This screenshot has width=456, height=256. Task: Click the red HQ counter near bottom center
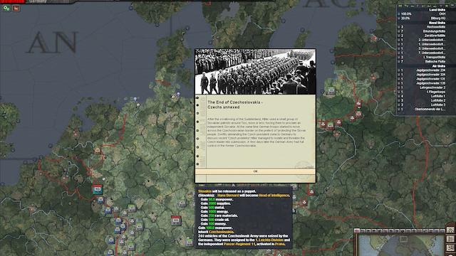(x=176, y=220)
